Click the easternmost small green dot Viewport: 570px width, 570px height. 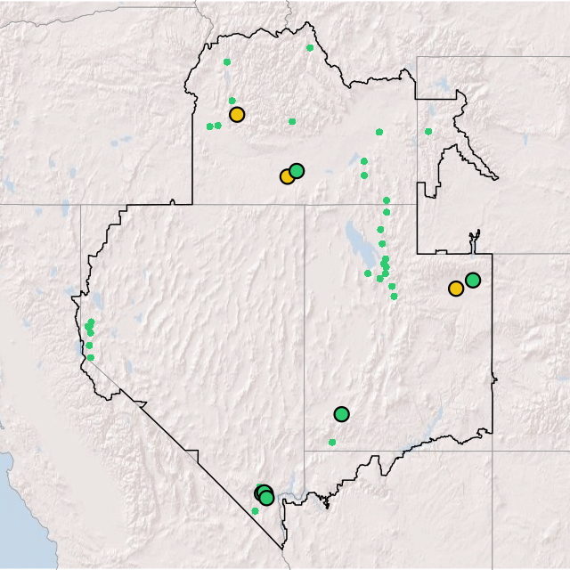tap(428, 131)
